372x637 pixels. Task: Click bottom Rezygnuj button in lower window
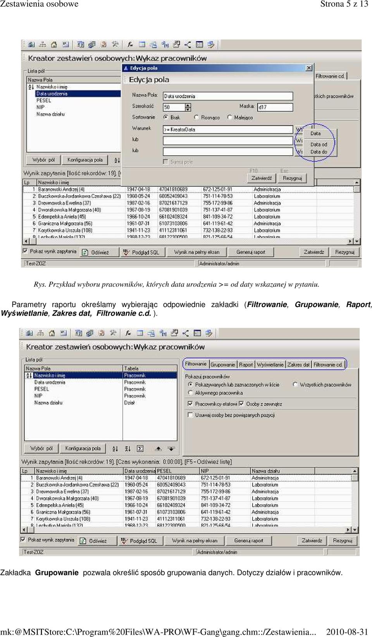click(x=343, y=540)
